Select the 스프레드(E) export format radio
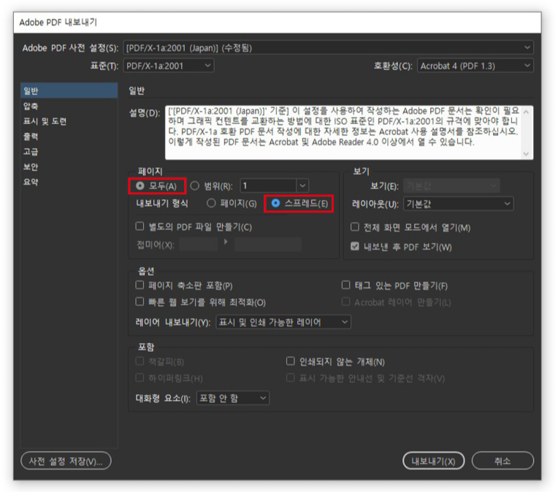Screen dimensions: 558x492 coord(275,203)
